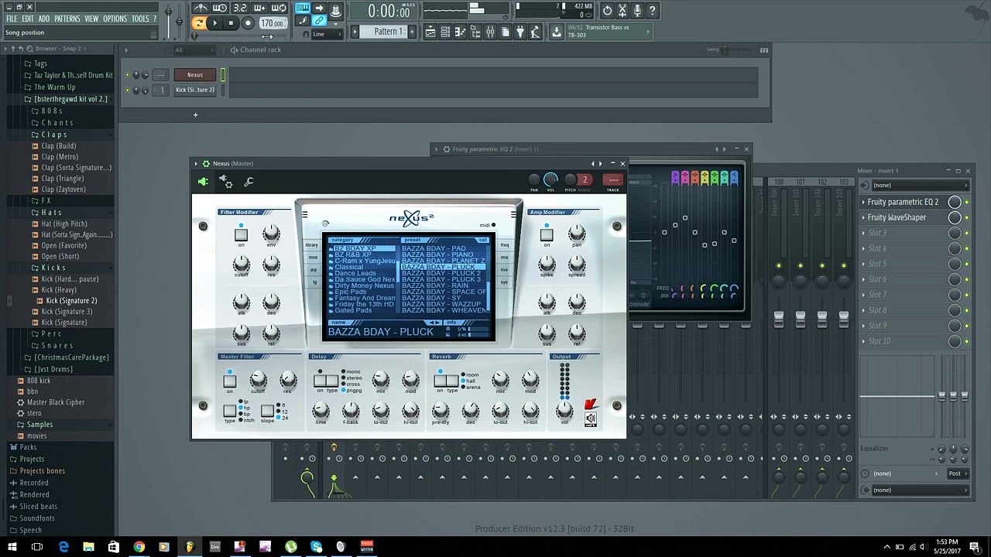
Task: Toggle the 3.2.1 countdown before recording
Action: point(240,9)
